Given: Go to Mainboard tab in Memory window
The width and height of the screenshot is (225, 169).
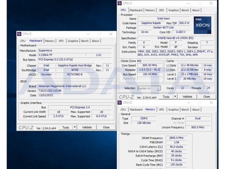Looking at the screenshot, I should 136,110.
